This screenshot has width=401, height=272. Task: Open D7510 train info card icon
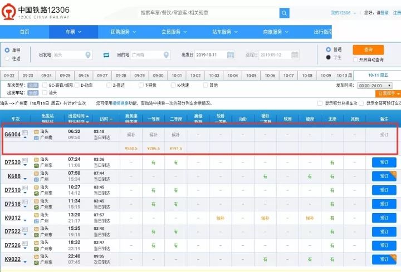[25, 188]
